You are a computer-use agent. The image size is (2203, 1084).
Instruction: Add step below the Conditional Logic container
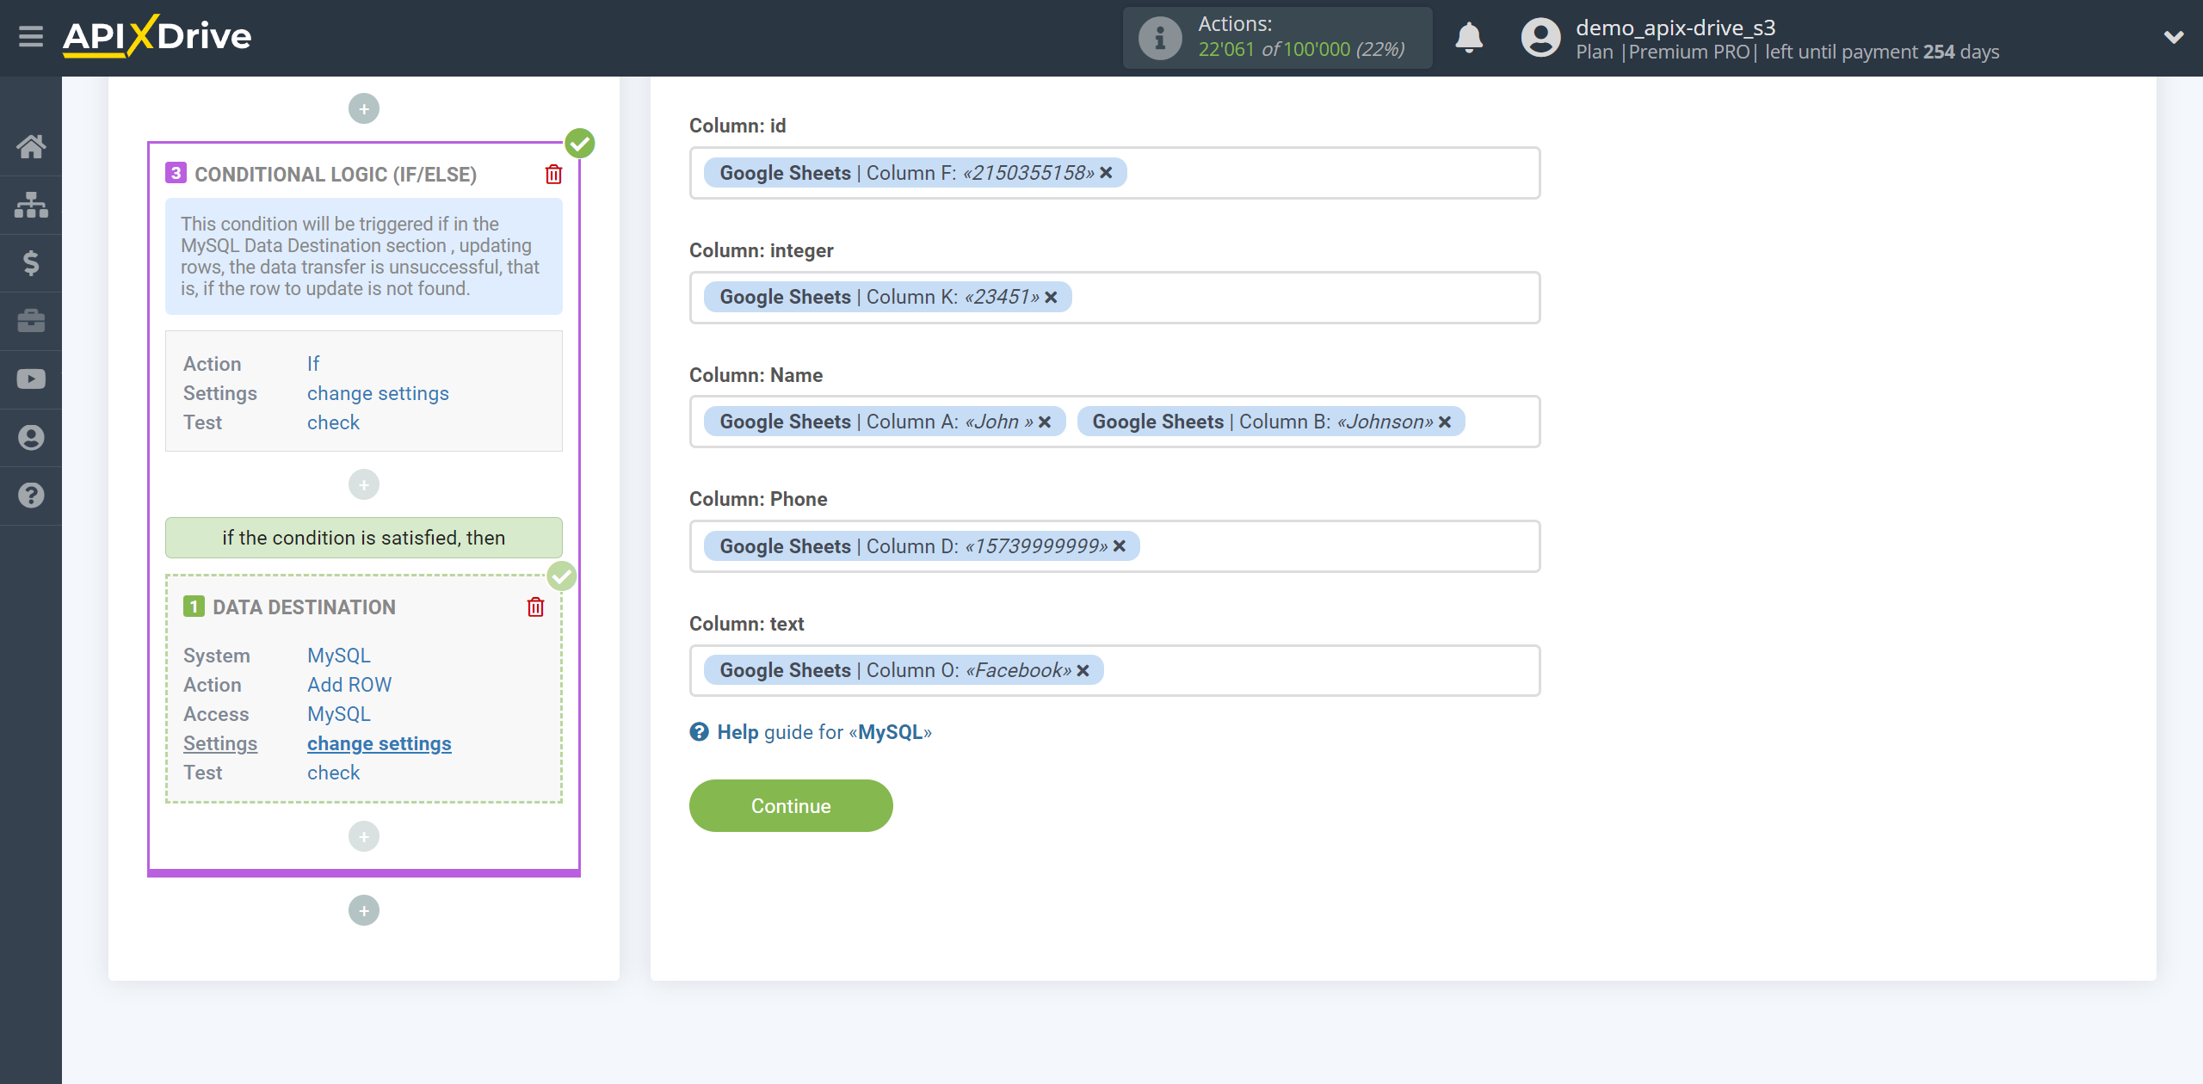coord(364,910)
